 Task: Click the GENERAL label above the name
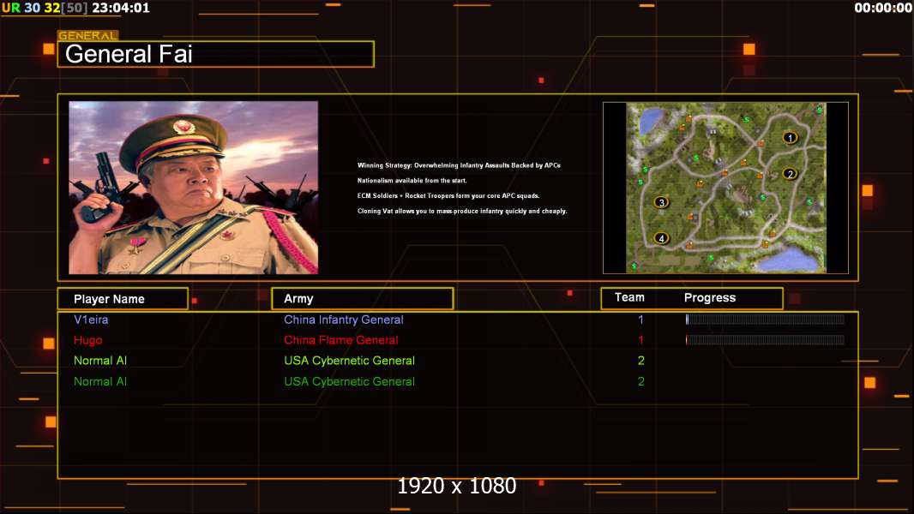point(88,35)
